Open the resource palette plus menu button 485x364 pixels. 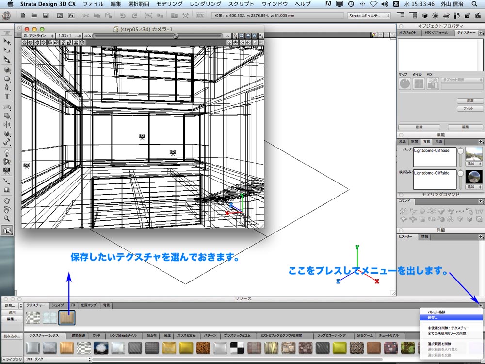tap(481, 305)
